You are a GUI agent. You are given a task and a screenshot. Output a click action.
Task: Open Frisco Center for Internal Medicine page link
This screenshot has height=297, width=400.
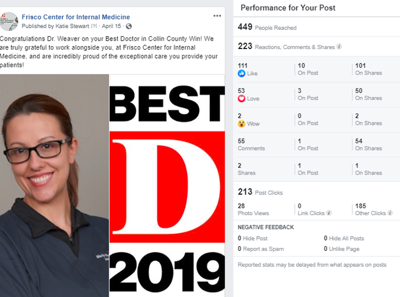tap(76, 17)
